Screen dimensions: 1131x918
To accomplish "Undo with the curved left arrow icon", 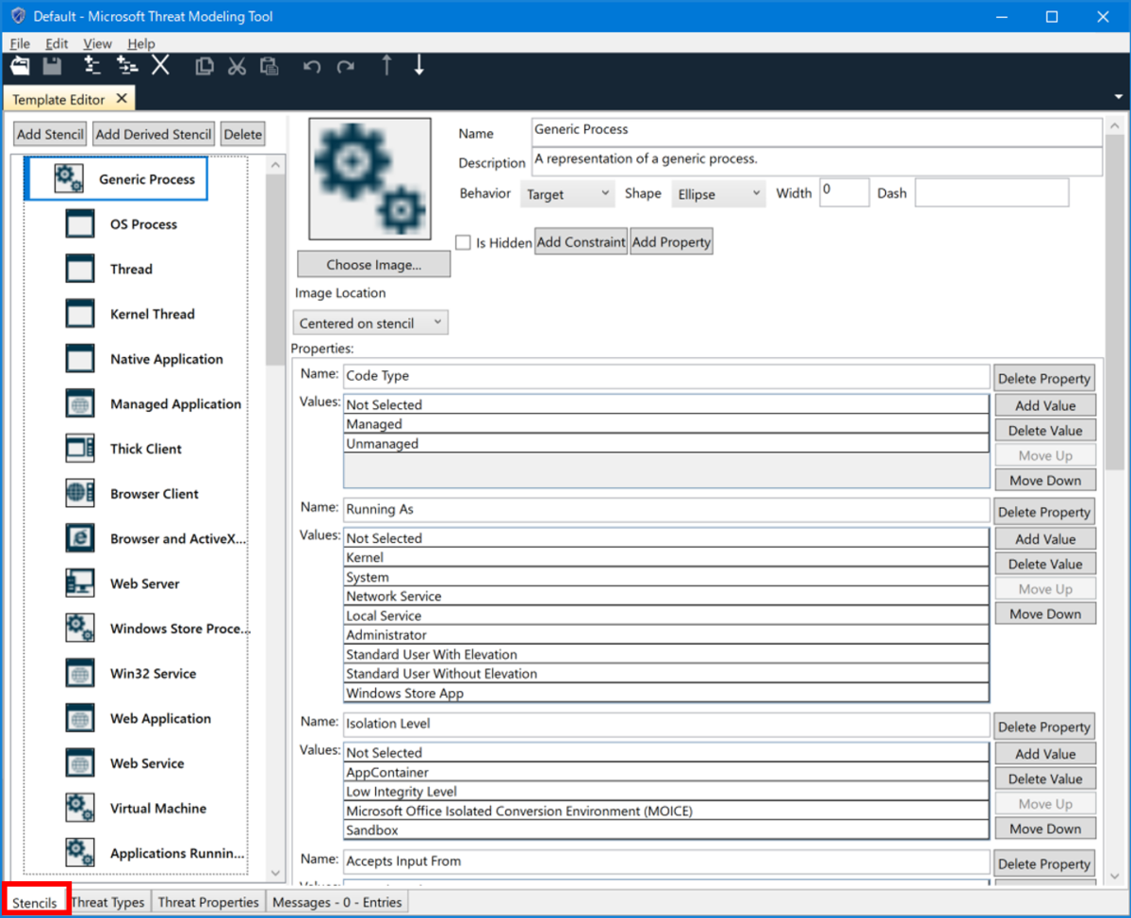I will (312, 67).
